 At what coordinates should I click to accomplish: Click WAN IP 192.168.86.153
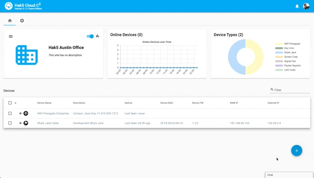(239, 123)
